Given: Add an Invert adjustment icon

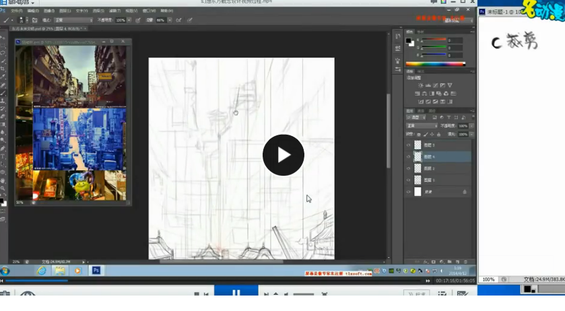Looking at the screenshot, I should 421,102.
